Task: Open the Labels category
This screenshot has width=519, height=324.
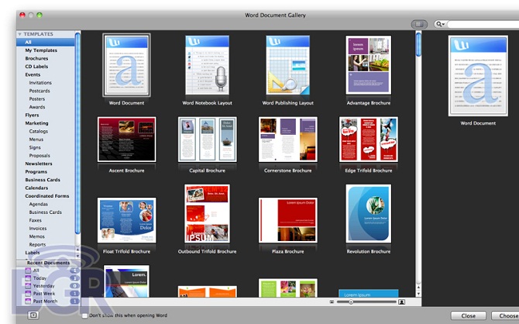Action: [32, 253]
